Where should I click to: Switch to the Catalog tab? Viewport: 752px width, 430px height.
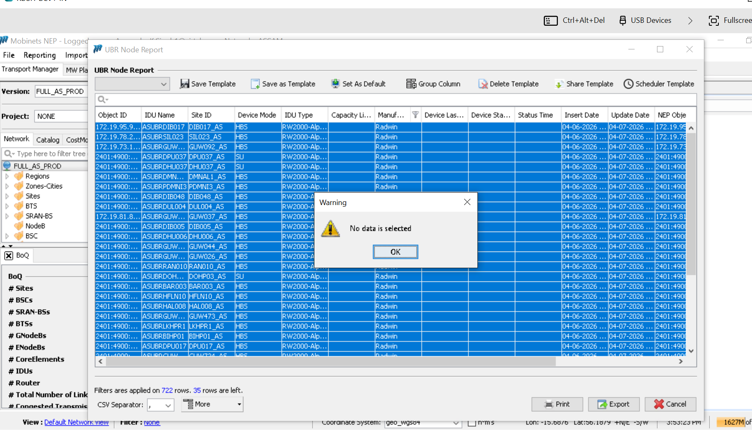[x=48, y=140]
